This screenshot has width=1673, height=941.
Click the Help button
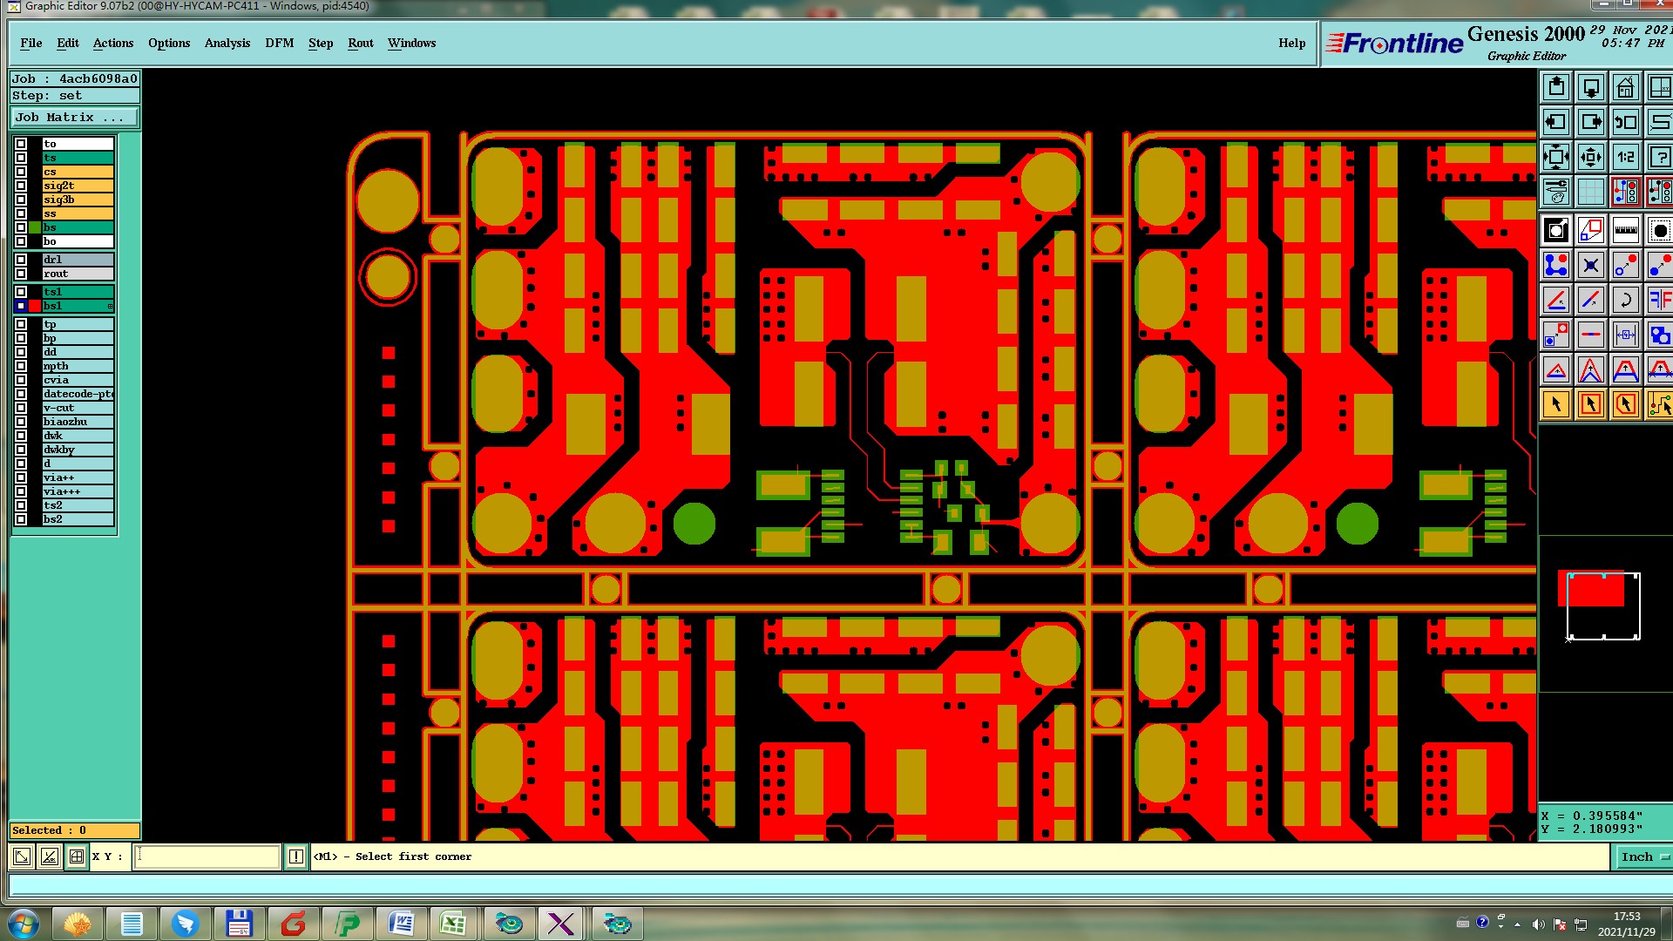1291,44
